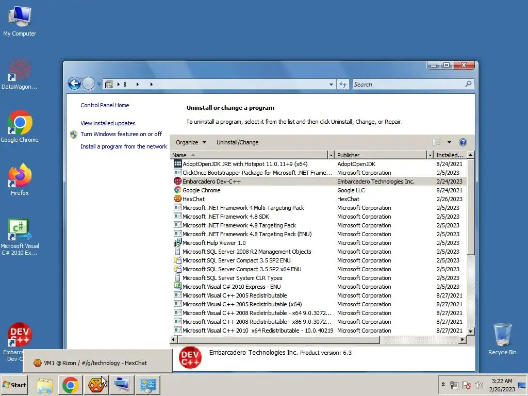Select Microsoft SQL Server 2008 R2 Management Objects
The width and height of the screenshot is (528, 396).
point(318,252)
